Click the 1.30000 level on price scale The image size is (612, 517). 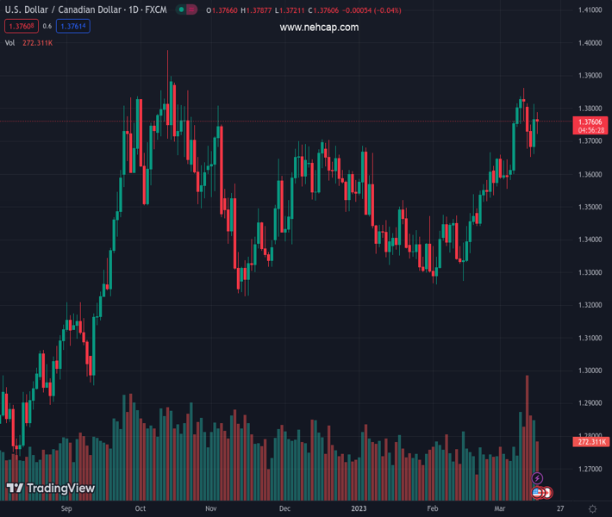(x=590, y=371)
